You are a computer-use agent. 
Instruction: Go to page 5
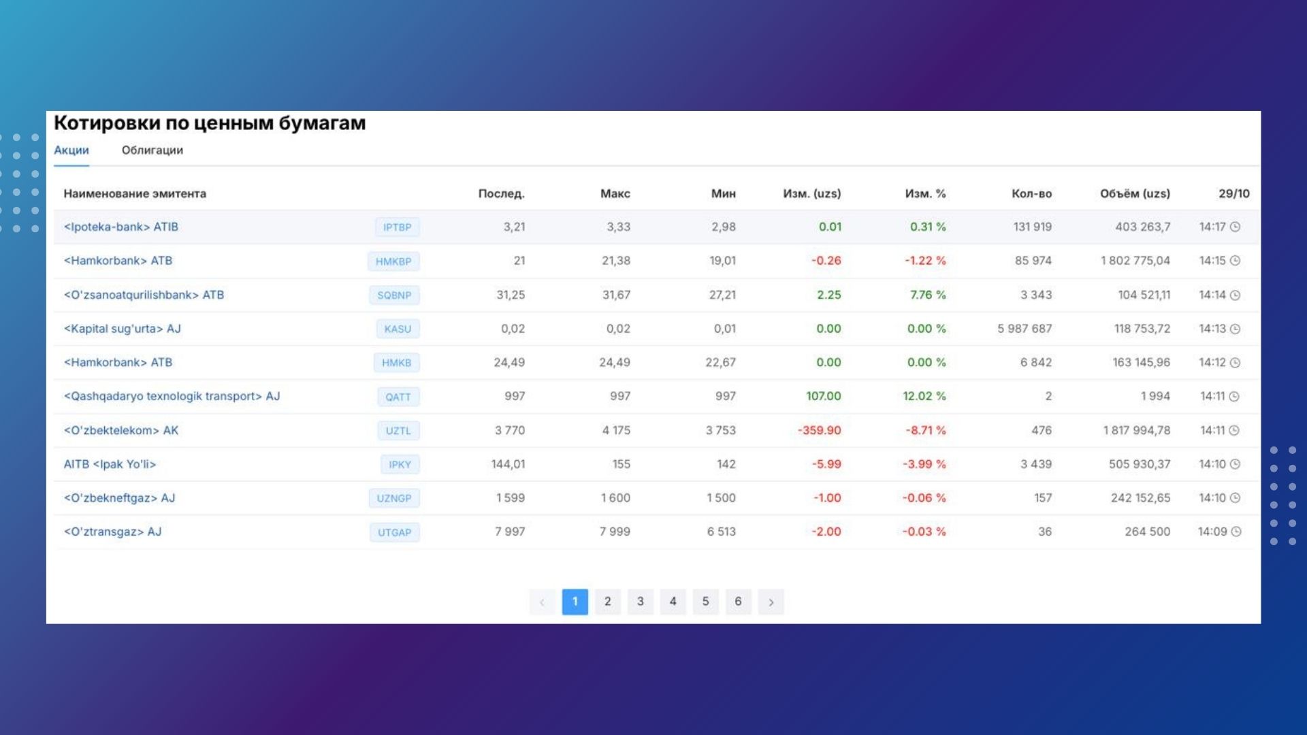point(706,602)
